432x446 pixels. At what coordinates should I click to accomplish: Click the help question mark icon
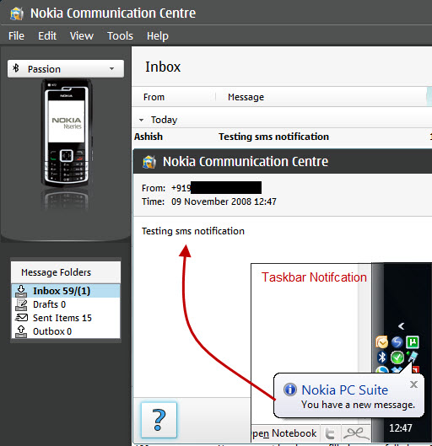[x=159, y=420]
